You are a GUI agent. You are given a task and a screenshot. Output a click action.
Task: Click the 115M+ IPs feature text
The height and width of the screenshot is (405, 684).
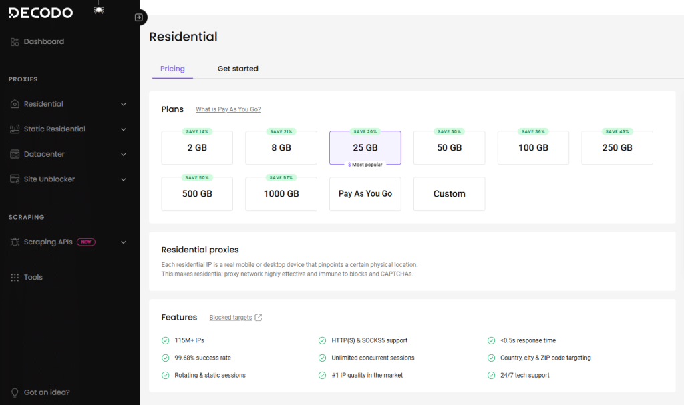click(x=189, y=340)
